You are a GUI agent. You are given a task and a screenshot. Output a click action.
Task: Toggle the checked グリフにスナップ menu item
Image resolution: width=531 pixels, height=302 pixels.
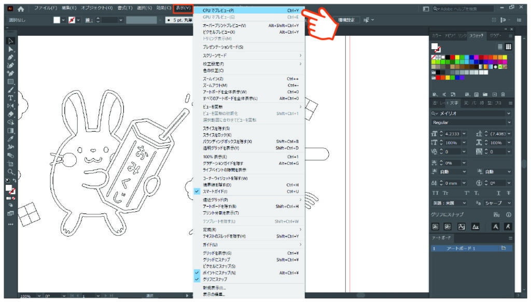pyautogui.click(x=249, y=279)
